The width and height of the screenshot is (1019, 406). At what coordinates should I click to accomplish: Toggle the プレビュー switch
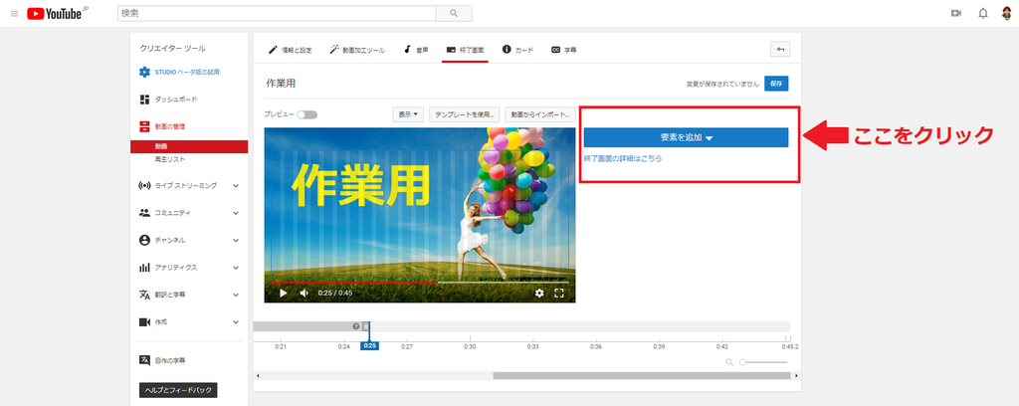pos(307,115)
